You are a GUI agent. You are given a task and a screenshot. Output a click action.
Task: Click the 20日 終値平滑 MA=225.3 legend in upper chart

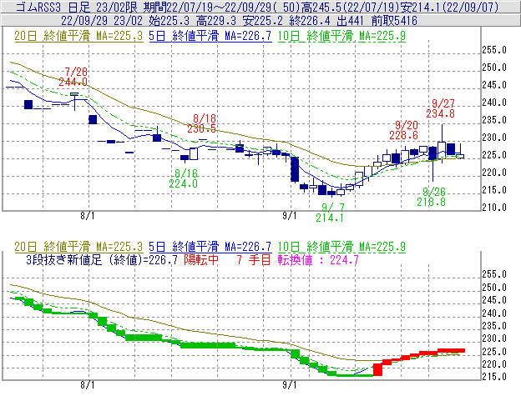[78, 36]
